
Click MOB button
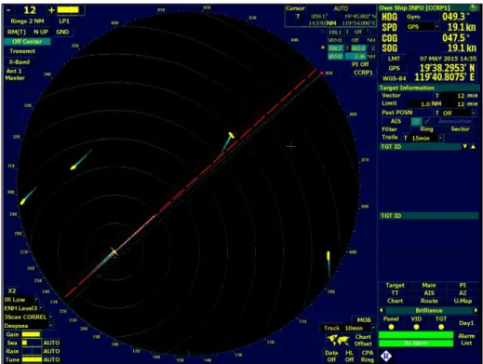coord(364,320)
